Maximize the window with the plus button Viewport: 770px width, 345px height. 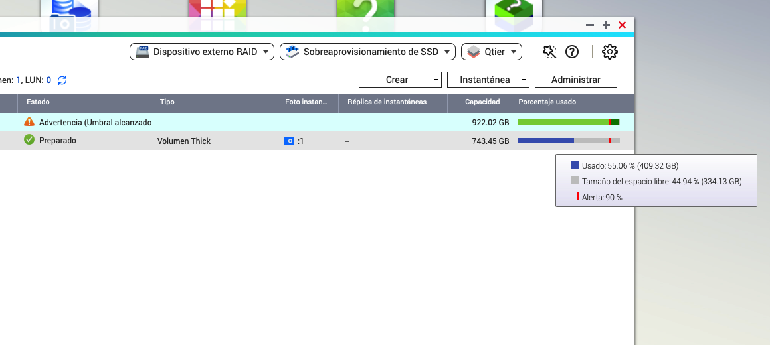point(606,25)
